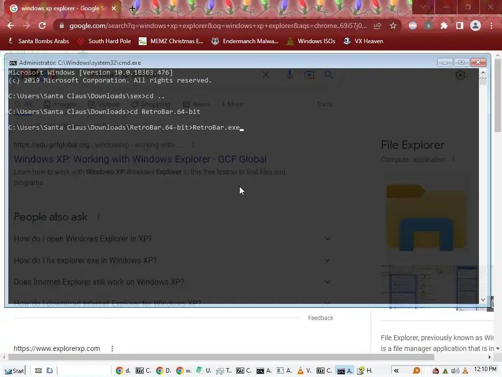This screenshot has width=502, height=377.
Task: Bookmark this page with the star icon
Action: tap(393, 26)
